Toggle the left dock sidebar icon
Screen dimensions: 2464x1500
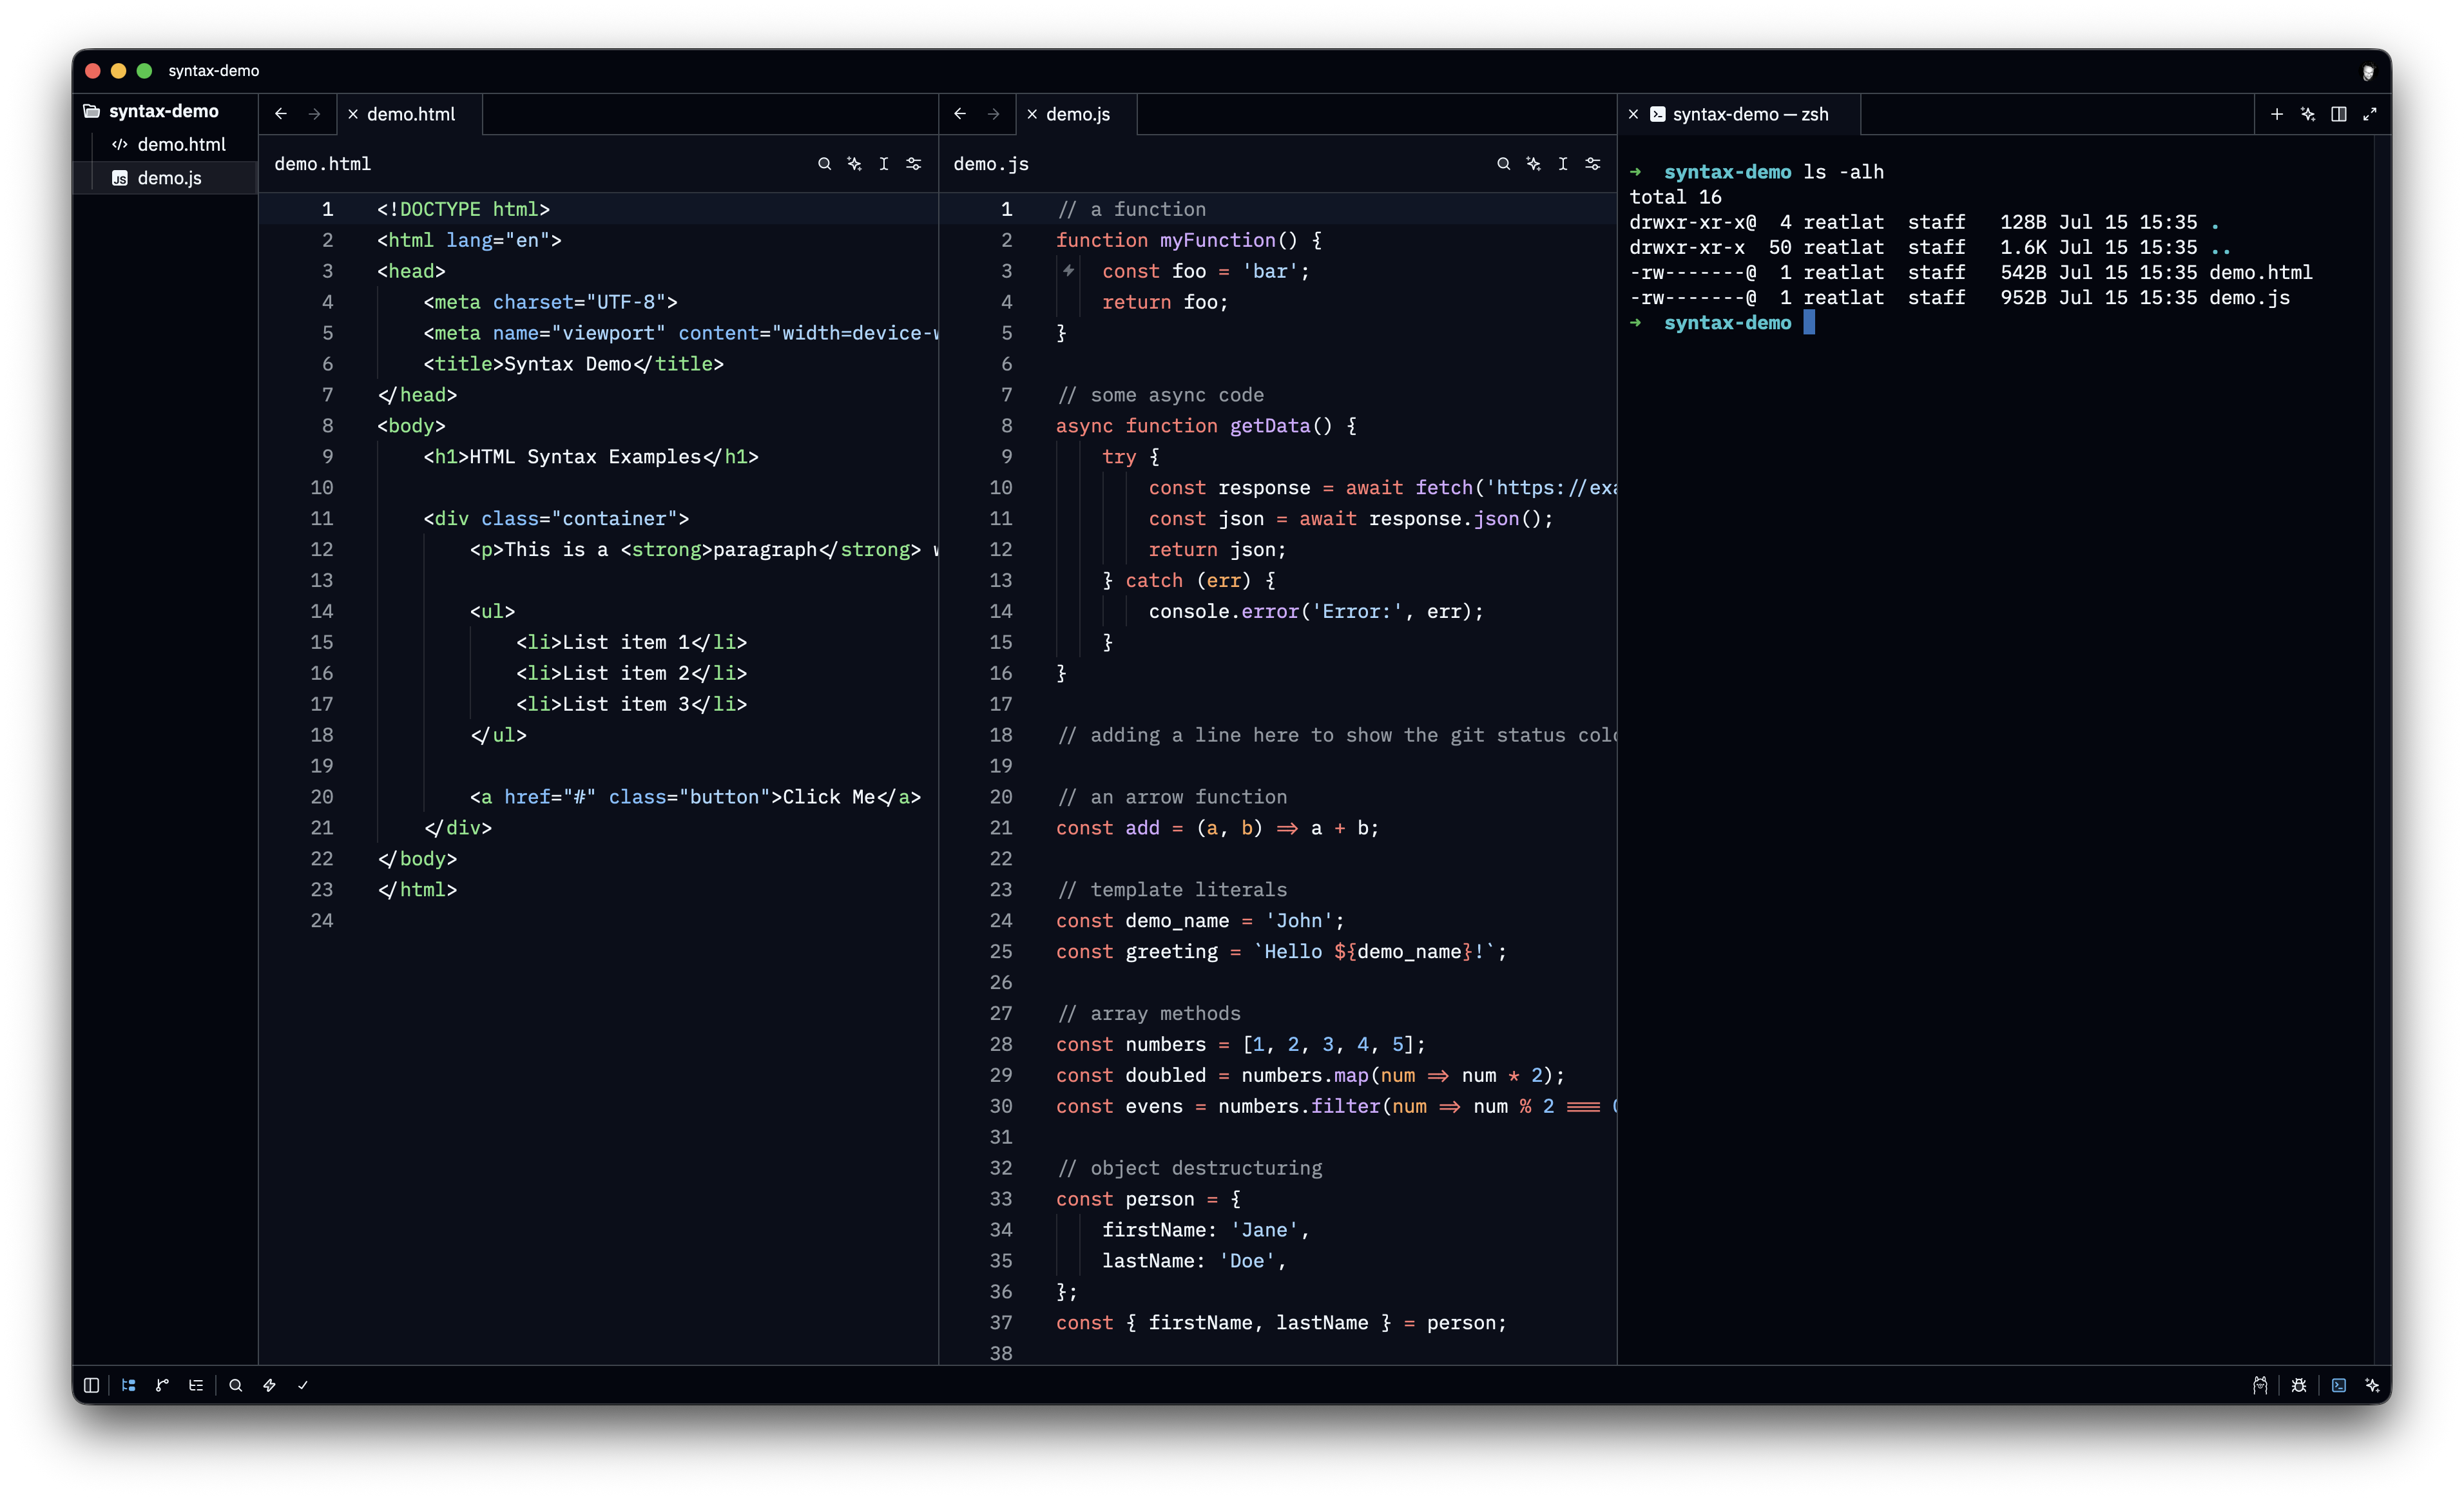[91, 1385]
